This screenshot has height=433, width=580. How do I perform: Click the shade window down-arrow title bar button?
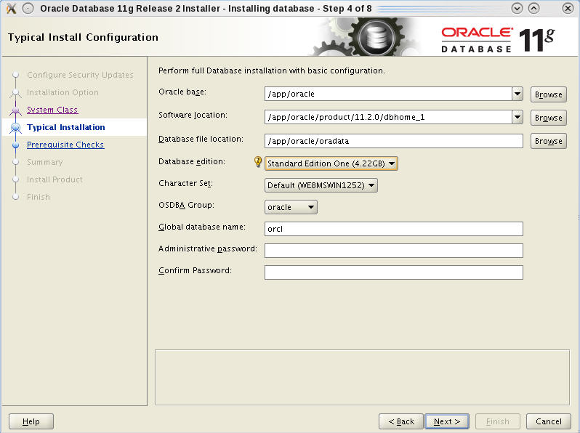[517, 8]
